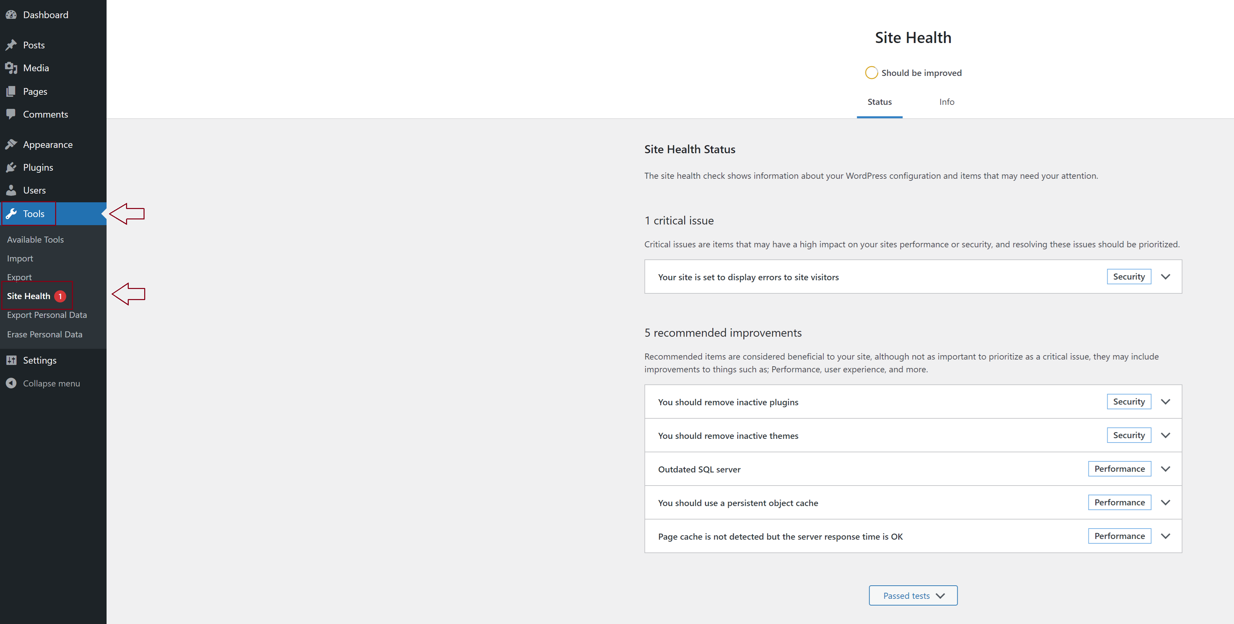Click the Appearance paintbrush icon
Viewport: 1234px width, 624px height.
pos(11,144)
